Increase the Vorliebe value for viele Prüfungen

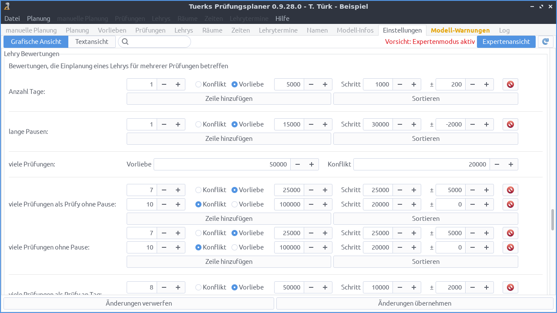click(311, 164)
